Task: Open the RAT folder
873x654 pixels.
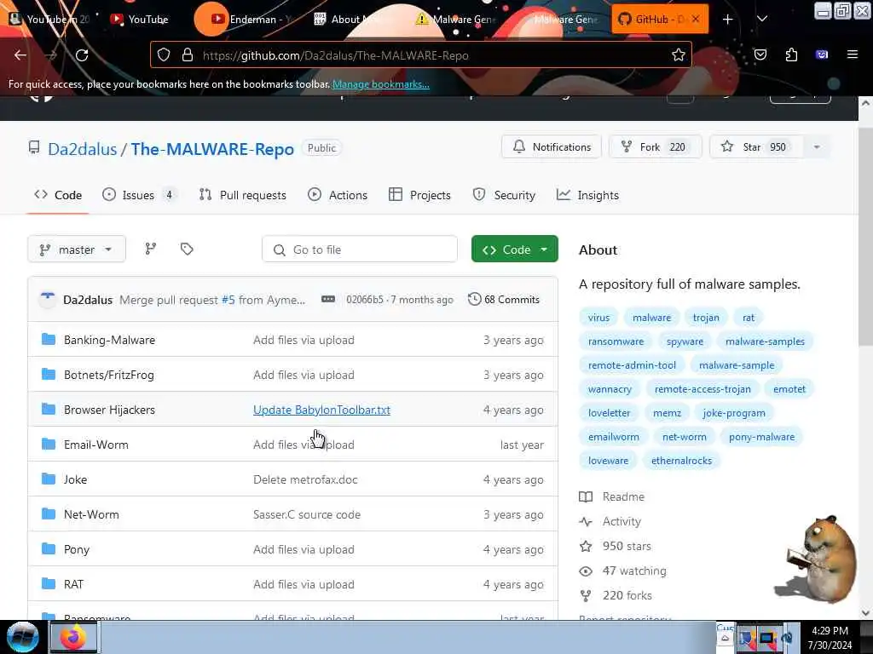Action: [x=73, y=584]
